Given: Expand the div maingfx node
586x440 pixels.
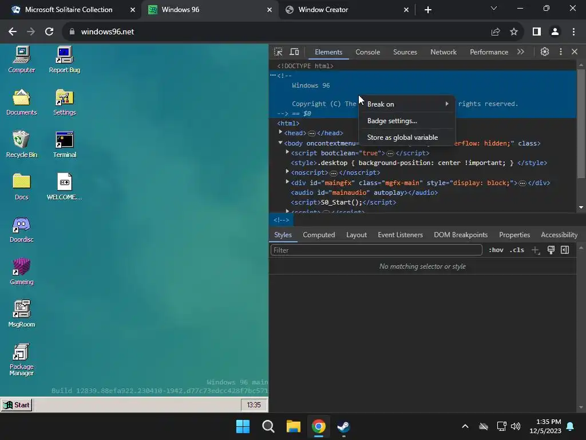Looking at the screenshot, I should [287, 182].
